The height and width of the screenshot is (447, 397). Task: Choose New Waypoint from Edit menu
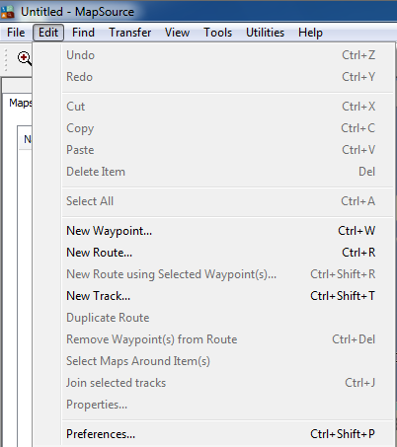click(220, 231)
